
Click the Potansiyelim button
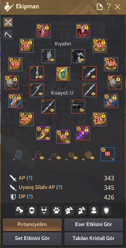point(32,224)
